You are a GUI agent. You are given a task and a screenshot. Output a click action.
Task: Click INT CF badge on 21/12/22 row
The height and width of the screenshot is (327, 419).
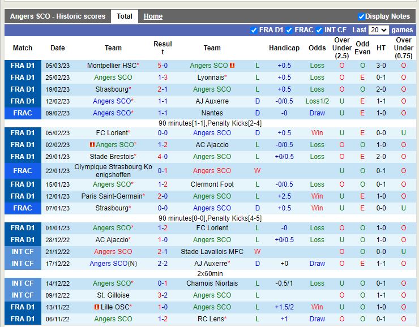point(23,252)
